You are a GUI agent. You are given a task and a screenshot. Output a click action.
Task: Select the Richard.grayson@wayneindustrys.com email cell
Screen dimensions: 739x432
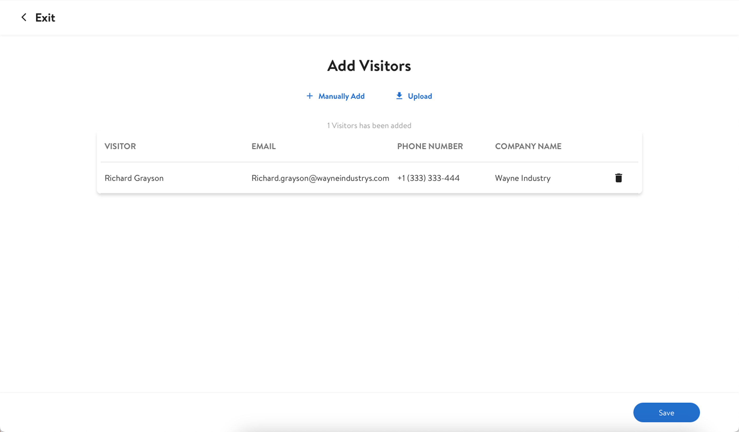[320, 178]
